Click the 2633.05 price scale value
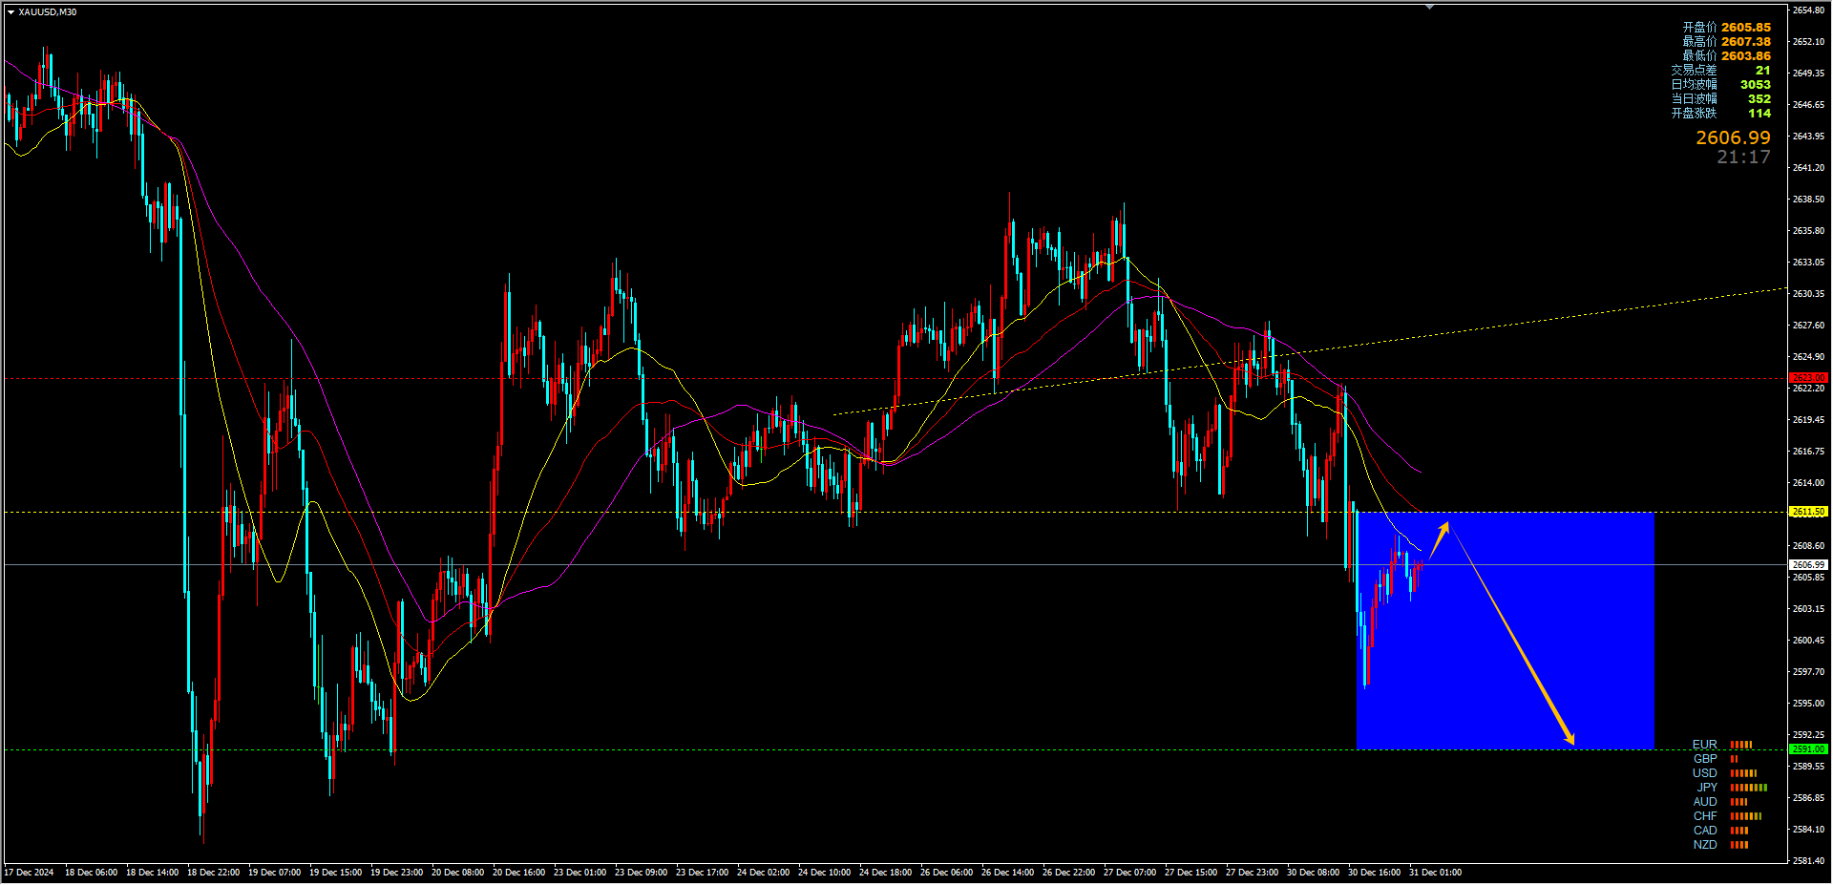 1808,263
